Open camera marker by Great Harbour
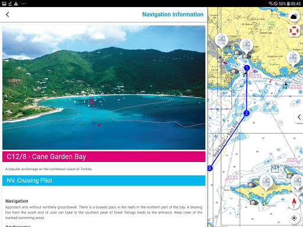Image resolution: width=303 pixels, height=227 pixels. click(290, 176)
